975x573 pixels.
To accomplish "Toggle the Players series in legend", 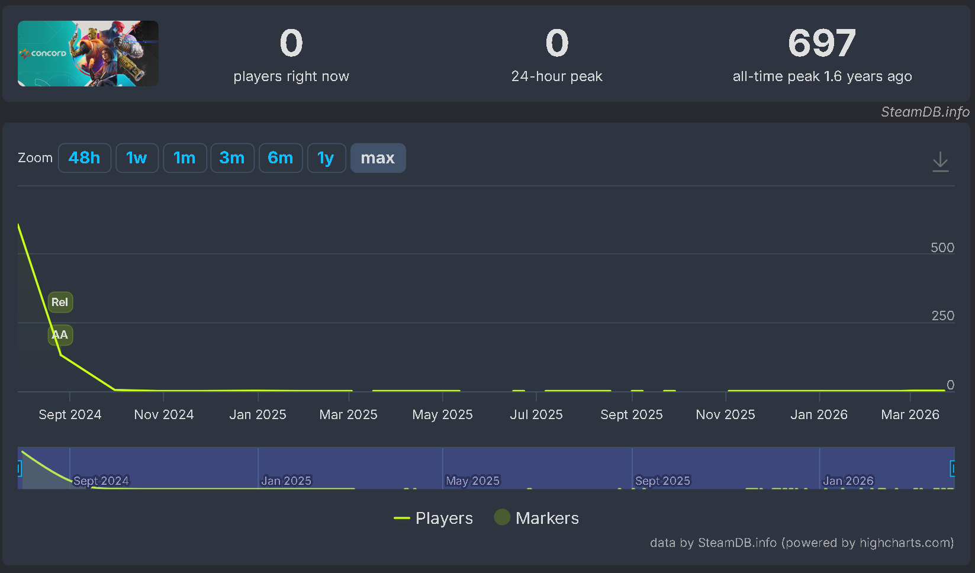I will coord(433,518).
